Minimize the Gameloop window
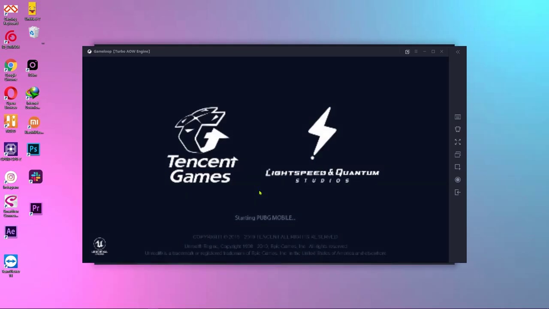This screenshot has width=549, height=309. [x=424, y=51]
